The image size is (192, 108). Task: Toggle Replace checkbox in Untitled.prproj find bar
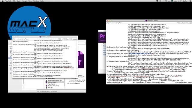pos(71,39)
